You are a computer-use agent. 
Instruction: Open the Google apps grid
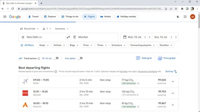[x=185, y=16]
